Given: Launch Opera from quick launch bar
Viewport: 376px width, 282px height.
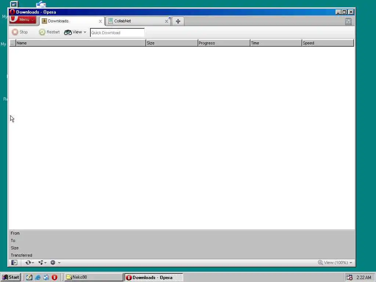Looking at the screenshot, I should point(54,278).
